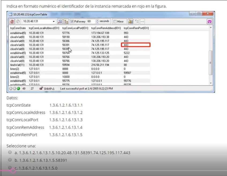Select answer option a radio button
This screenshot has width=227, height=176.
tap(10, 152)
